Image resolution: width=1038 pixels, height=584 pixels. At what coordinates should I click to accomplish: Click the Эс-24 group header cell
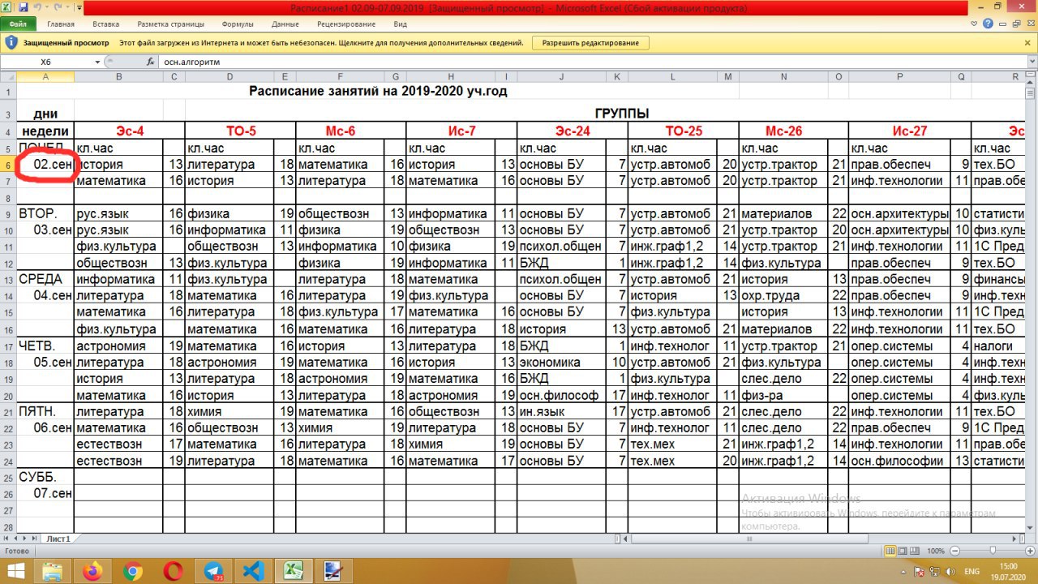pos(573,131)
